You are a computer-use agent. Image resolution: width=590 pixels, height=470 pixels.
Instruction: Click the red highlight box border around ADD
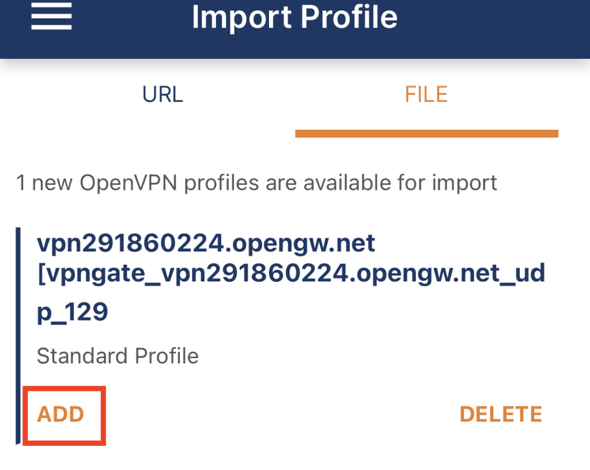64,388
